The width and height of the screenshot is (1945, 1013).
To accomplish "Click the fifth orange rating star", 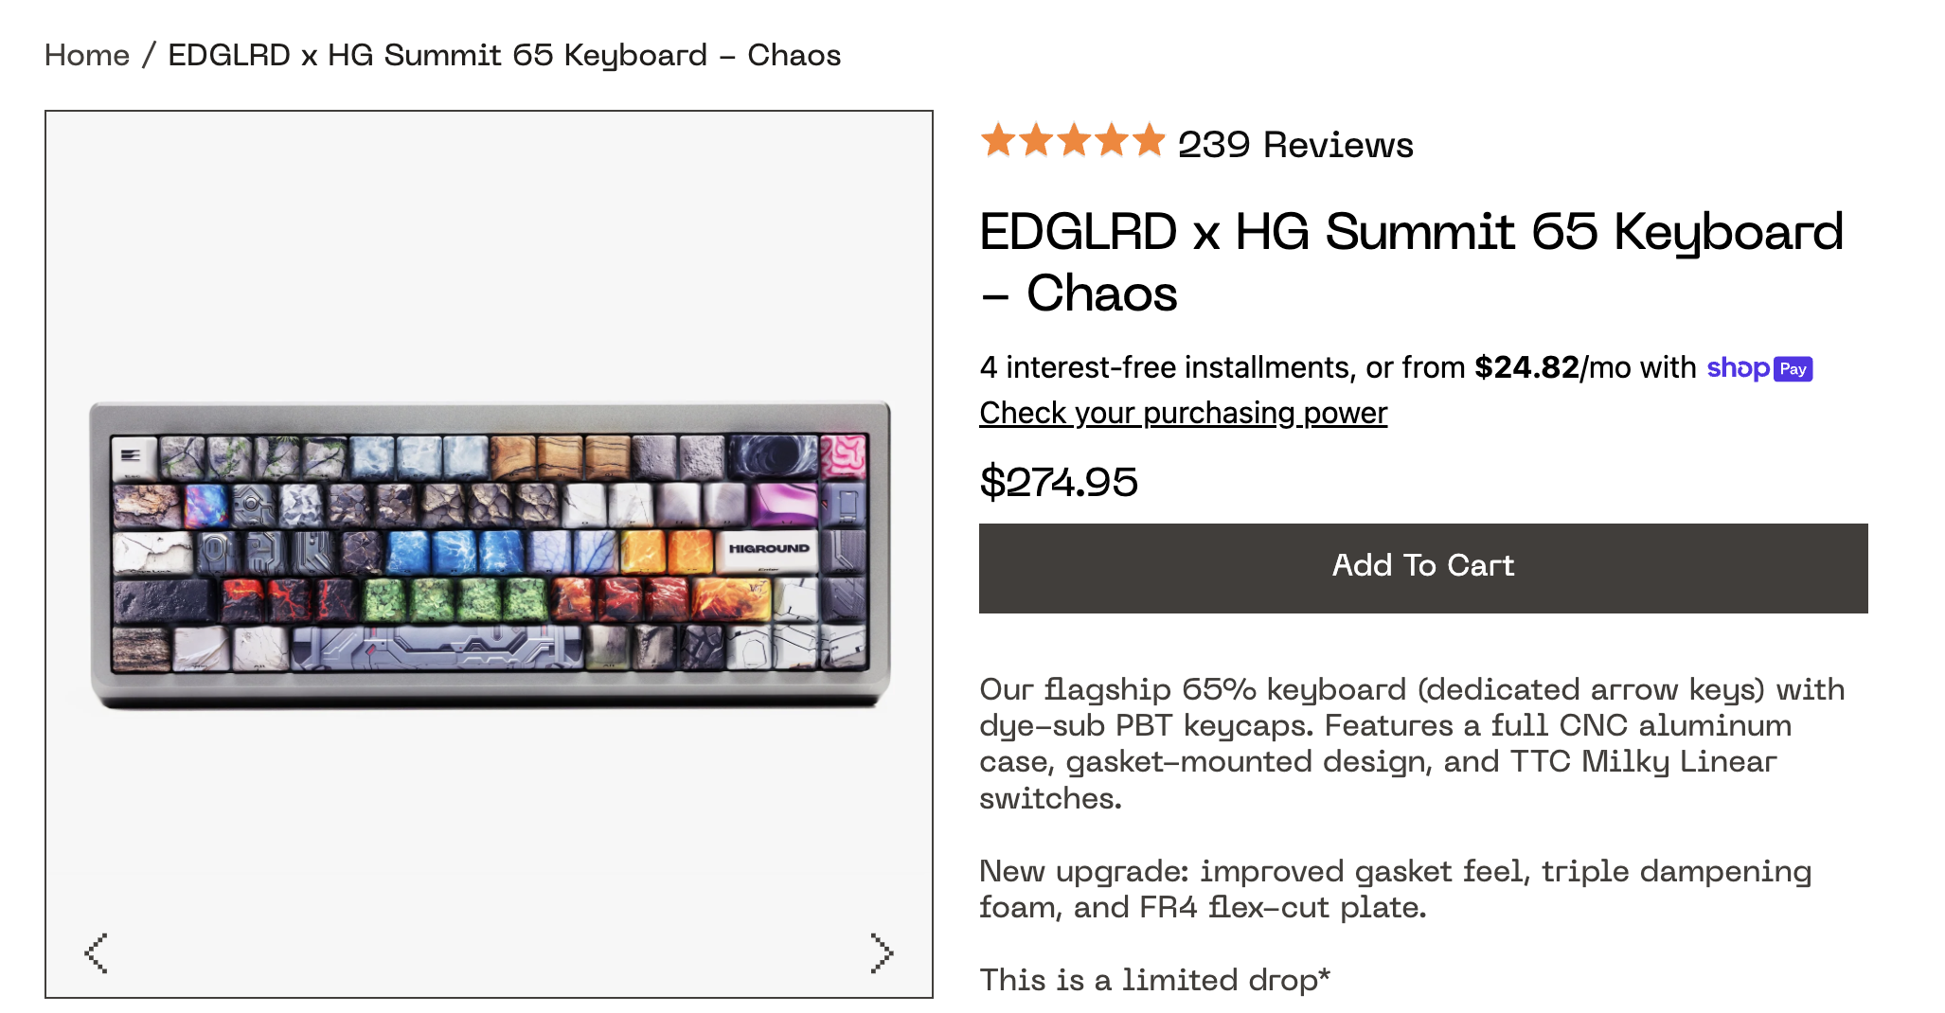I will (x=1149, y=141).
